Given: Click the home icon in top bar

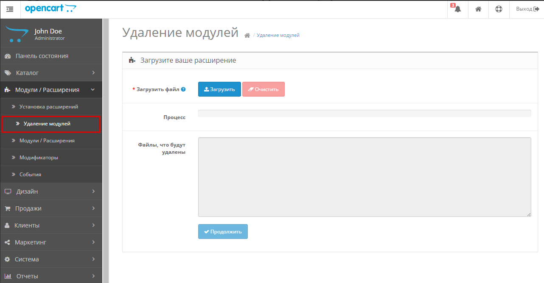Looking at the screenshot, I should 478,9.
